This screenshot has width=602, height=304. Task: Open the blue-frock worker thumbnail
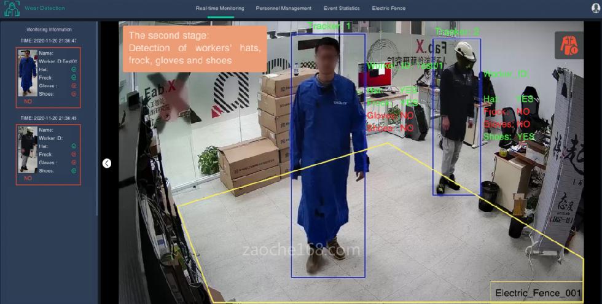point(27,72)
